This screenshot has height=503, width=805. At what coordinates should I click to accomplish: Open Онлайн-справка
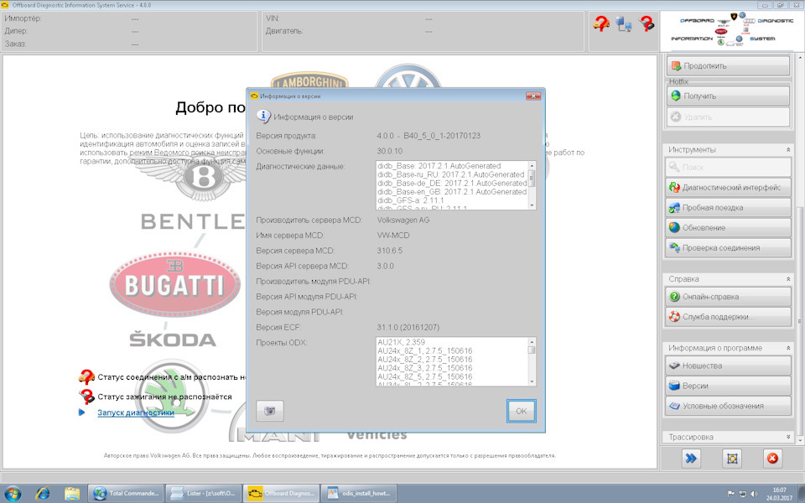tap(728, 297)
